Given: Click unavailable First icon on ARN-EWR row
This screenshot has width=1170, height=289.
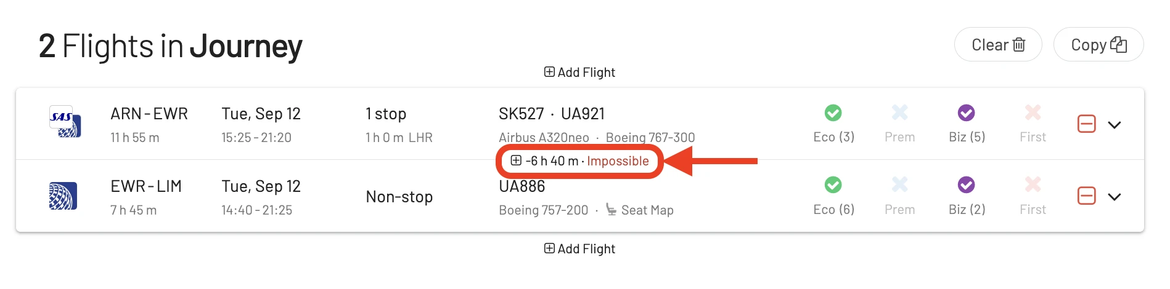Looking at the screenshot, I should click(x=1033, y=113).
